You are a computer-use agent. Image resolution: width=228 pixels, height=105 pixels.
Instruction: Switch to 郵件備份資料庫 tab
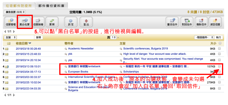(52, 6)
